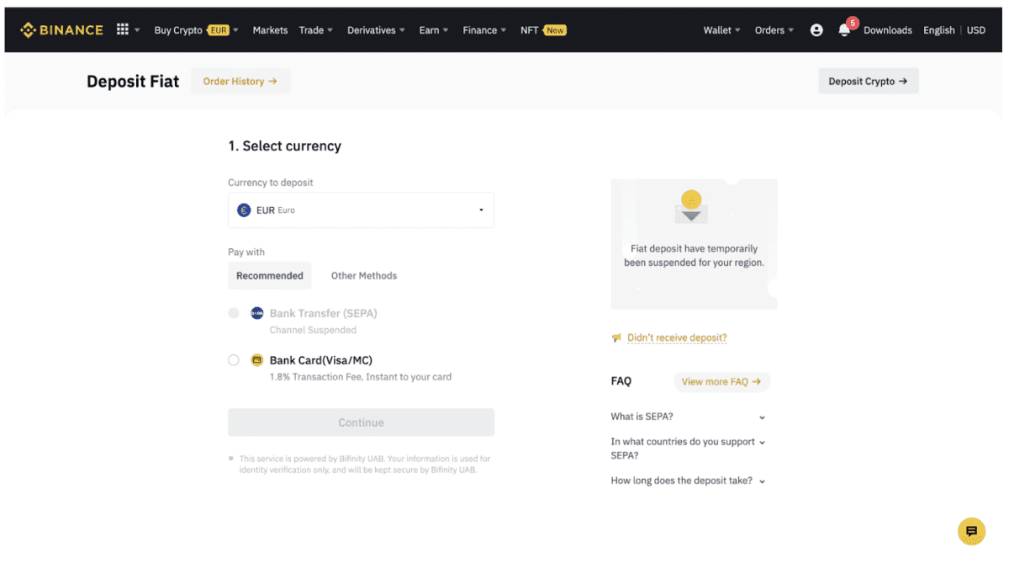
Task: Open the Currency to deposit dropdown
Action: click(361, 210)
